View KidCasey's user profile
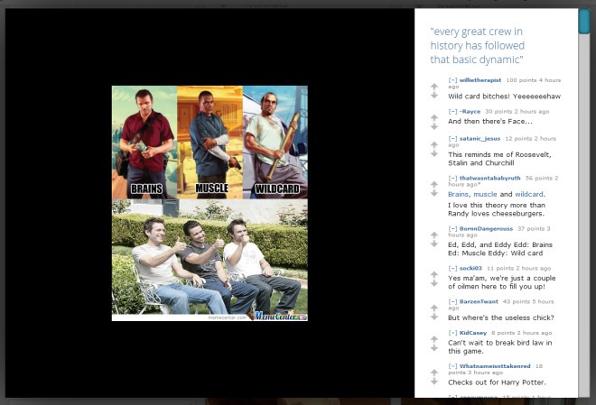Image resolution: width=596 pixels, height=405 pixels. (473, 333)
